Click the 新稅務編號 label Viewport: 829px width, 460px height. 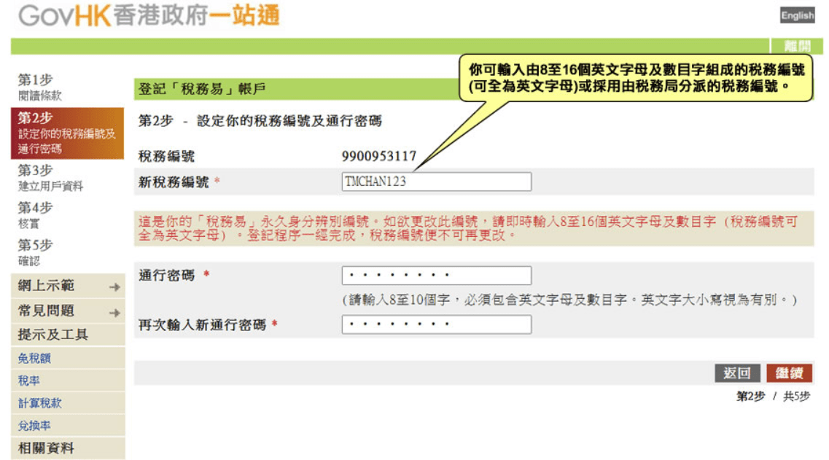[174, 182]
